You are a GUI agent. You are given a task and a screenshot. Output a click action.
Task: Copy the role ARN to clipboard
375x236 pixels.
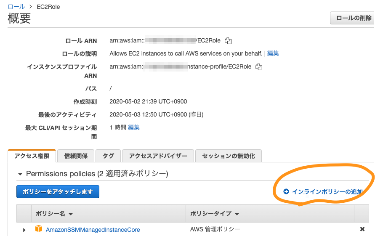[x=228, y=41]
